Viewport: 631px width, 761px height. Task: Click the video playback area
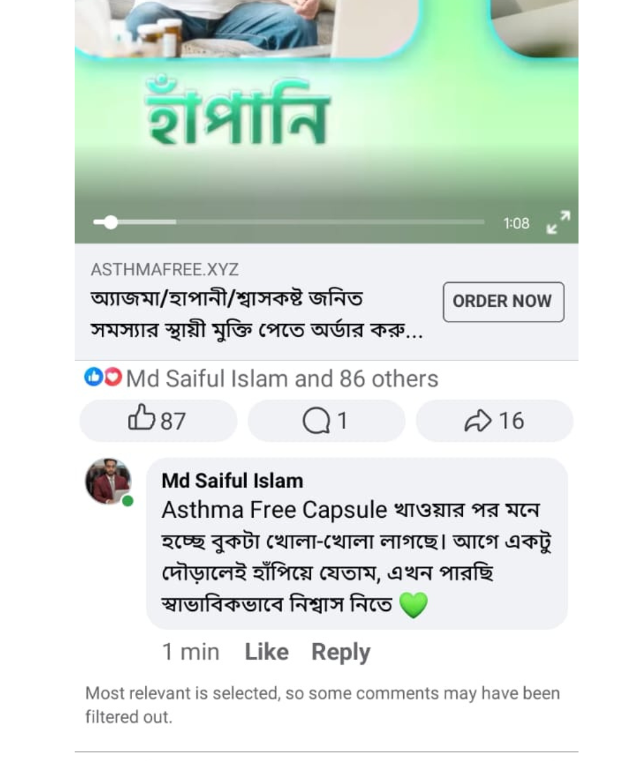coord(326,117)
